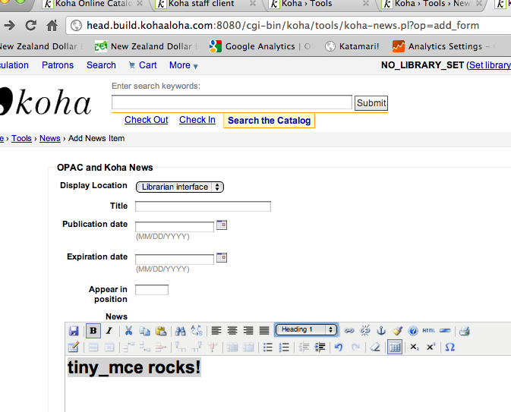Click the print icon in editor

pyautogui.click(x=464, y=331)
